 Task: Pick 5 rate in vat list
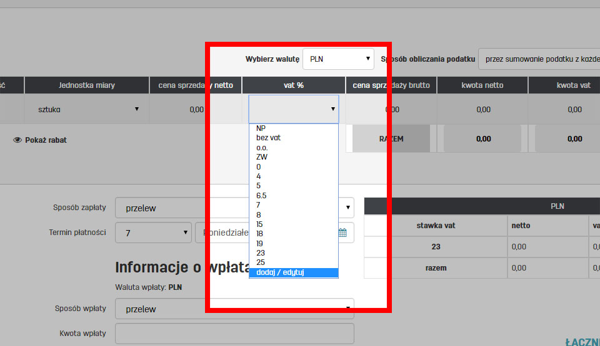(294, 186)
